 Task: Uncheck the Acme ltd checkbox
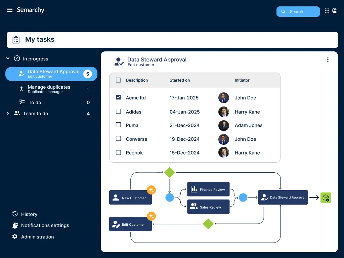[x=118, y=97]
